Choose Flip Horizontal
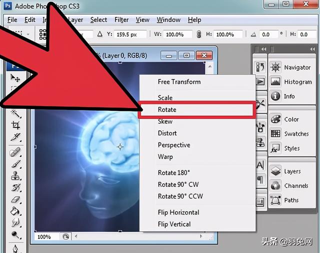 197,212
